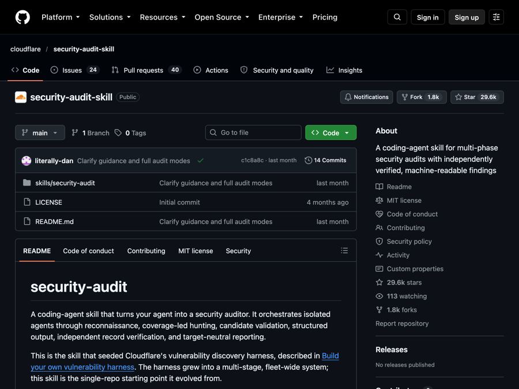The width and height of the screenshot is (519, 389).
Task: Expand the Solutions menu
Action: point(110,17)
